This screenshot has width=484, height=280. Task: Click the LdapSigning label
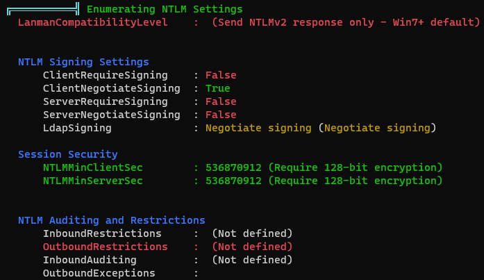pyautogui.click(x=77, y=128)
